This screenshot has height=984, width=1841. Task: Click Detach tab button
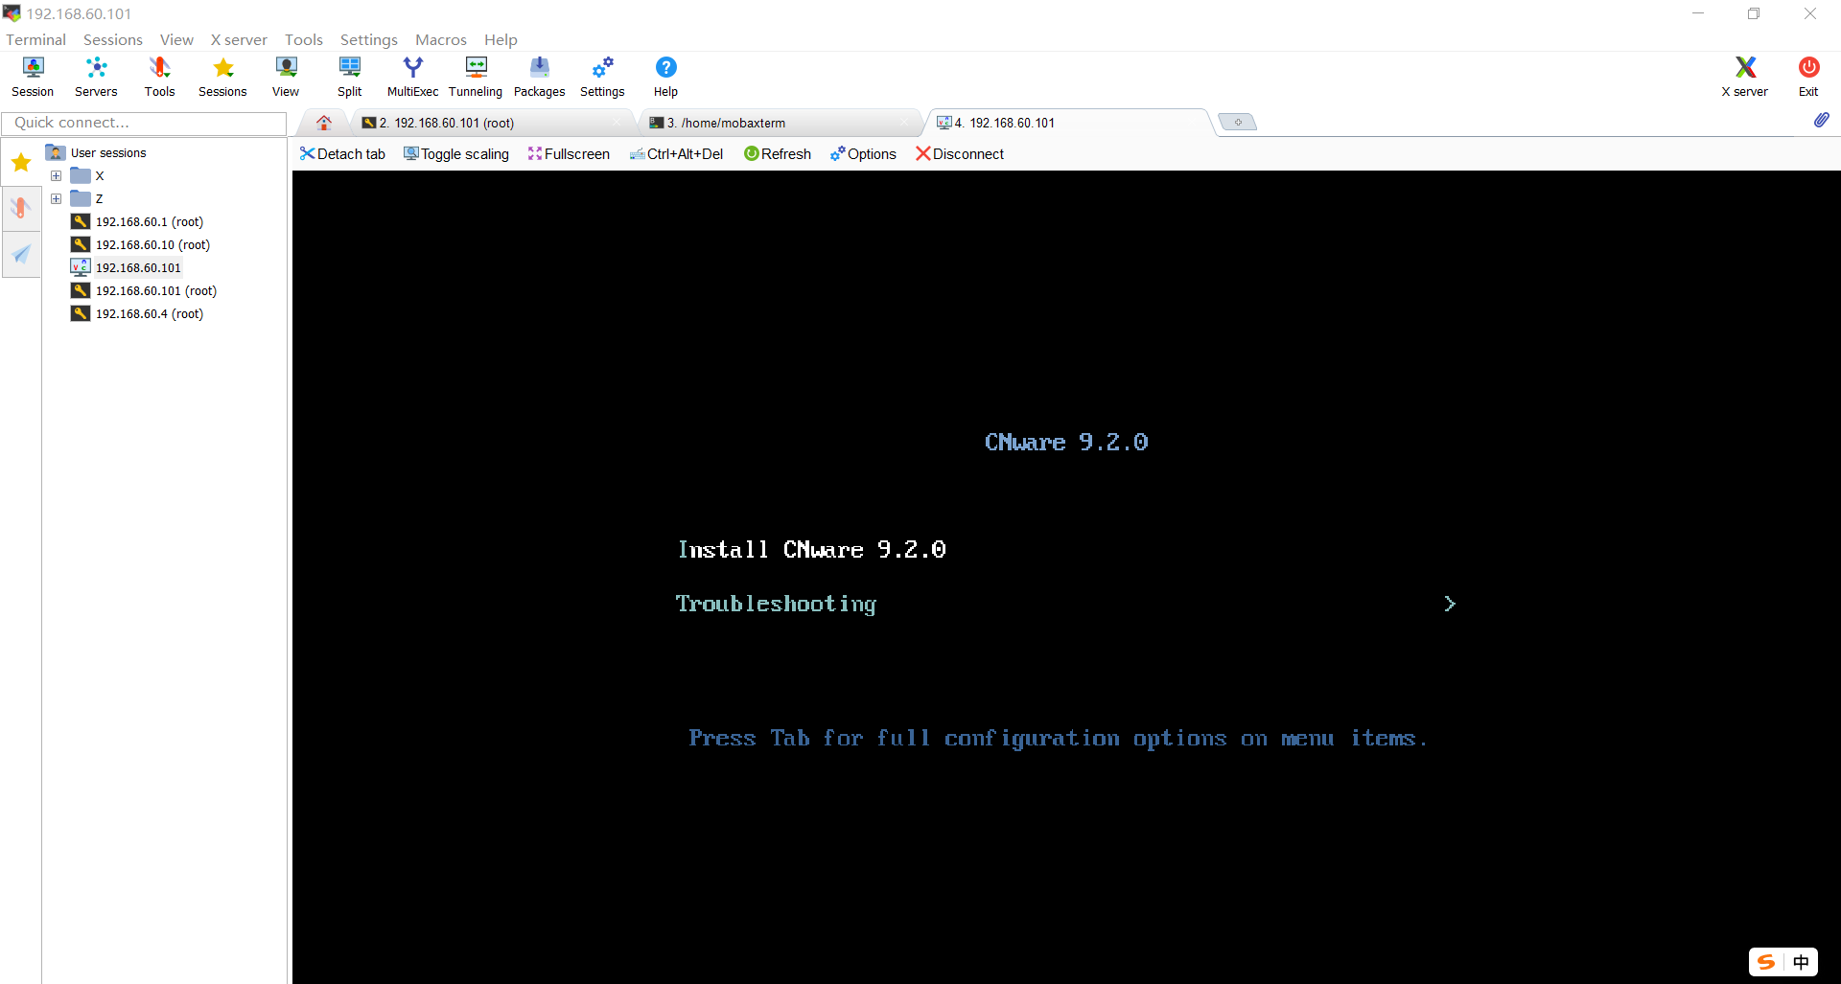(342, 154)
